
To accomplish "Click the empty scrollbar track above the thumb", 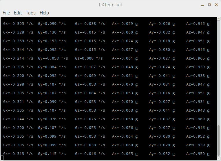I will 219,72.
